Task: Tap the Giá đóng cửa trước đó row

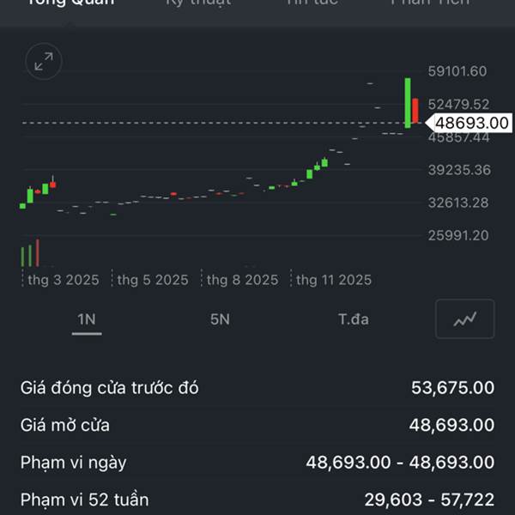Action: [257, 388]
